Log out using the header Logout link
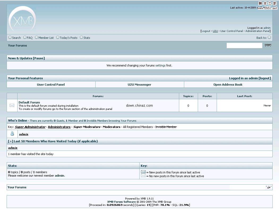The width and height of the screenshot is (279, 212). coord(206,31)
